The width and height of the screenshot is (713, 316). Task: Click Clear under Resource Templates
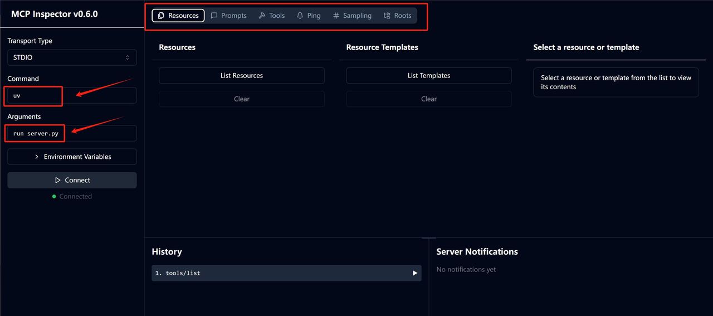click(x=428, y=99)
